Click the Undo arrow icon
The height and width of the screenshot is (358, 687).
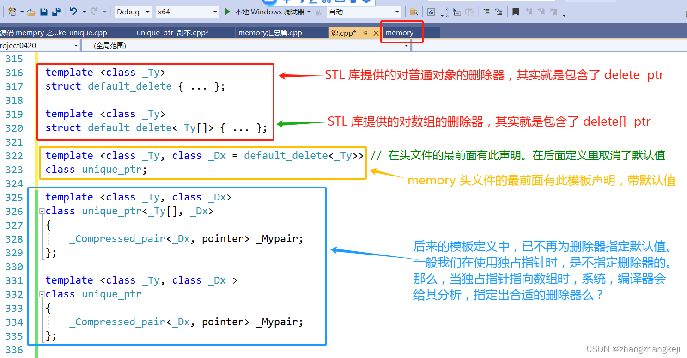tap(73, 12)
